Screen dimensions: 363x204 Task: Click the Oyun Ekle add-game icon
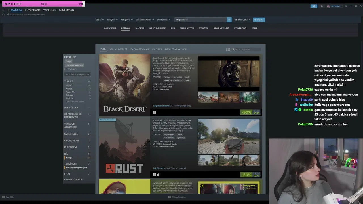[x=3, y=197]
